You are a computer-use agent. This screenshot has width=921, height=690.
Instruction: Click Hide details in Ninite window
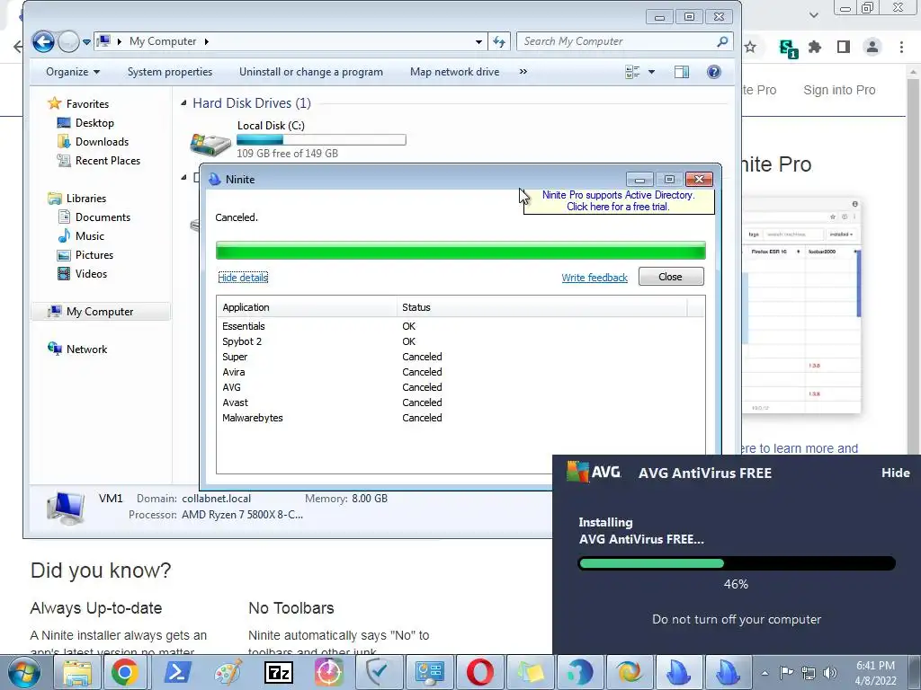click(243, 278)
